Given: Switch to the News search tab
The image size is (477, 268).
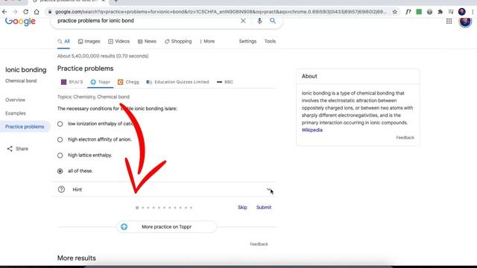Looking at the screenshot, I should (147, 42).
